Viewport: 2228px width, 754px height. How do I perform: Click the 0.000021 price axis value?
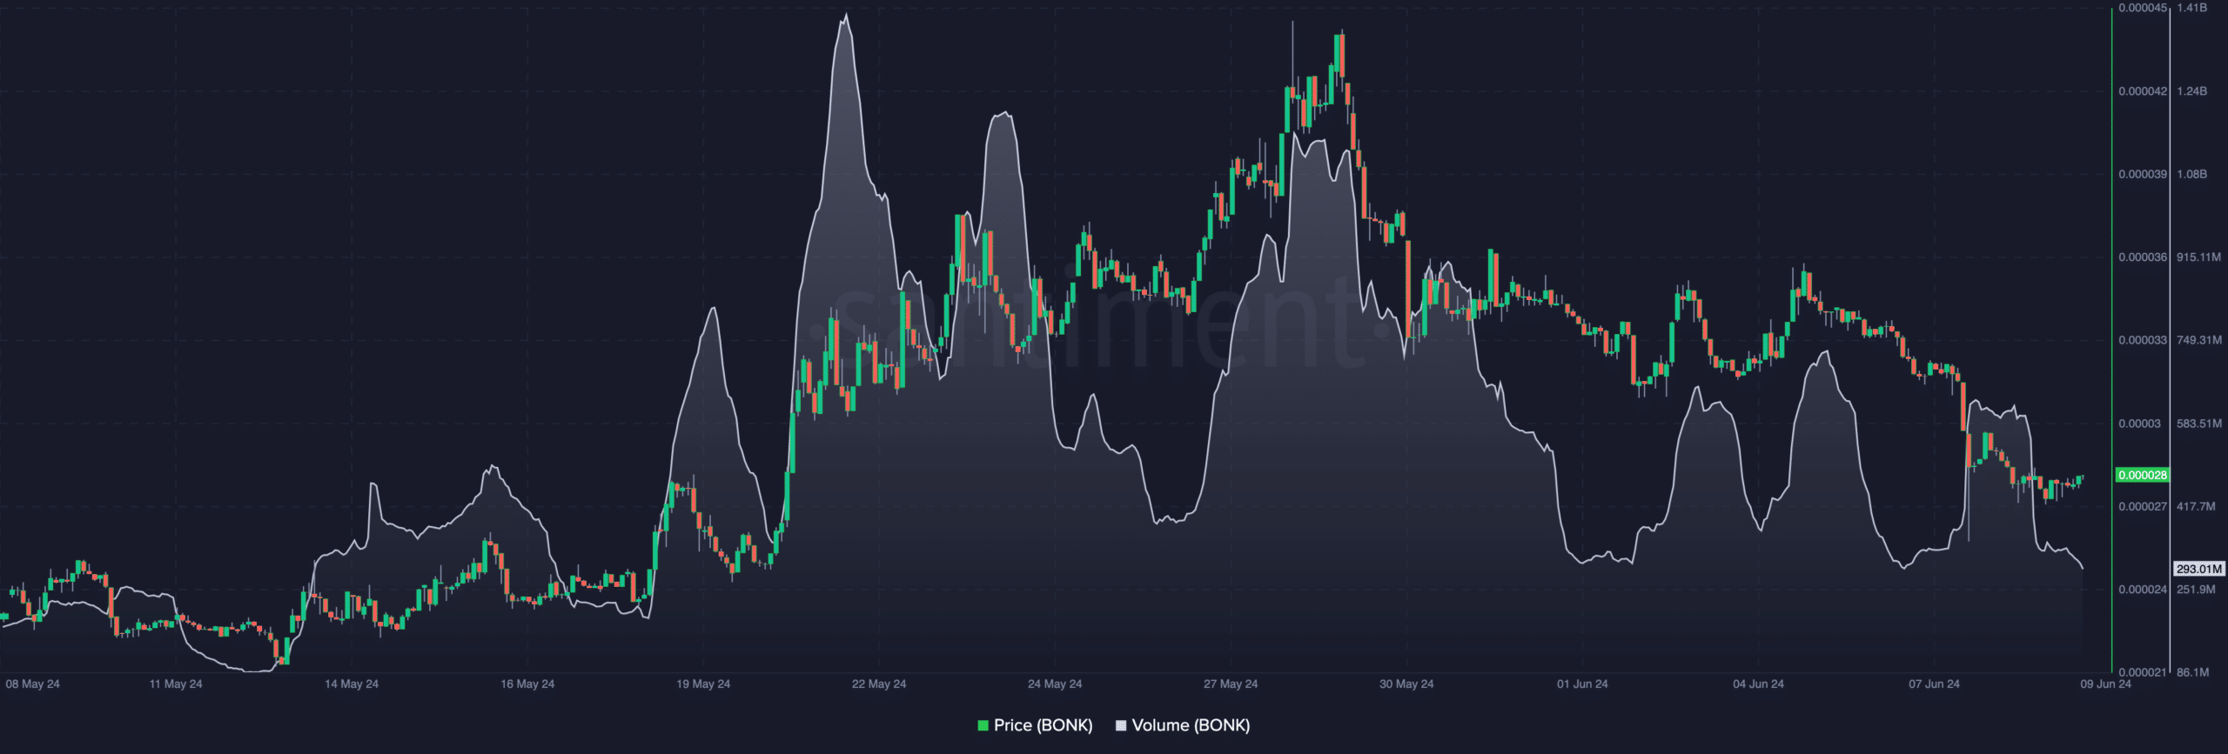coord(2143,672)
